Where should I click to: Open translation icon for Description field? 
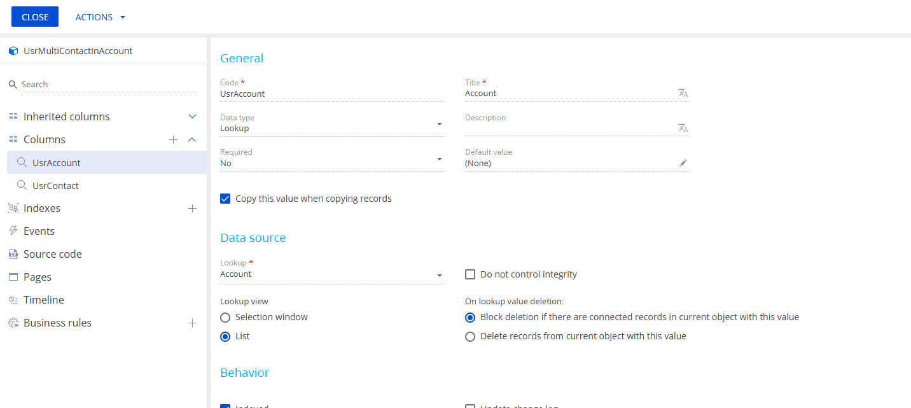tap(683, 128)
